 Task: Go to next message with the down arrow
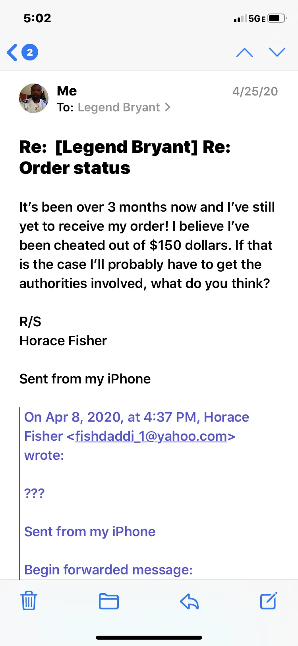click(277, 52)
